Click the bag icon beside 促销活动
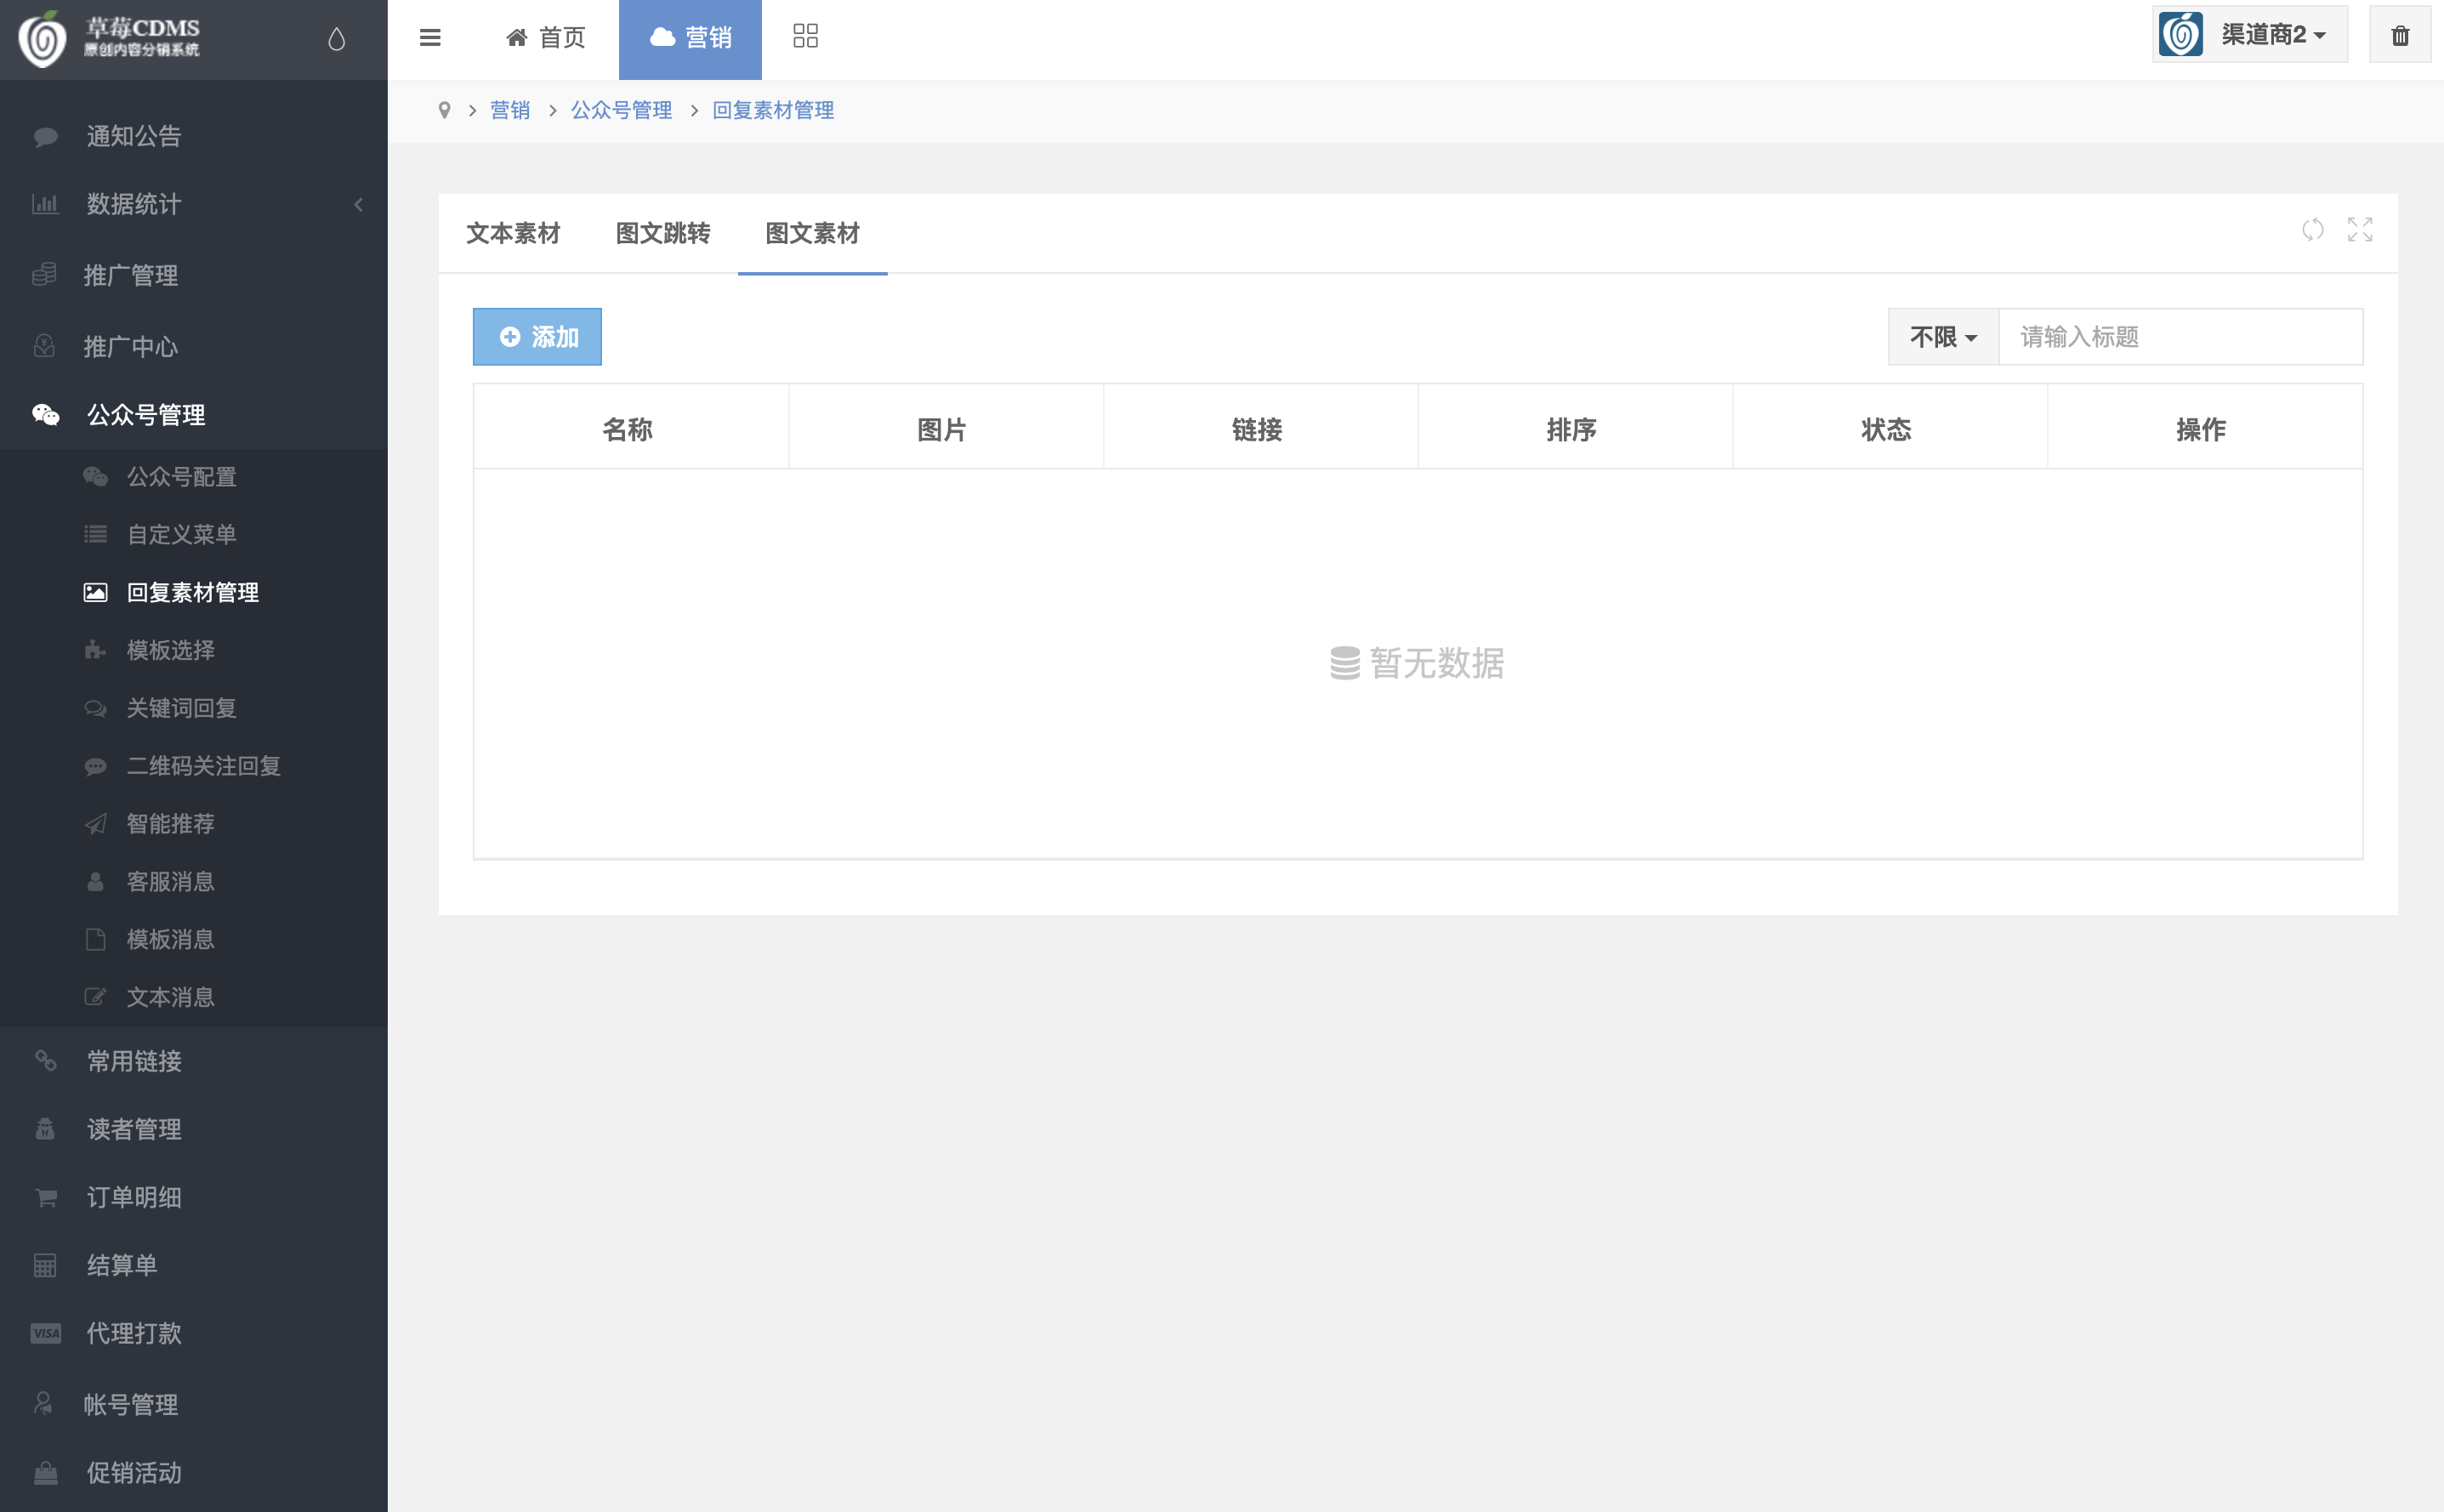The height and width of the screenshot is (1512, 2444). pyautogui.click(x=45, y=1472)
